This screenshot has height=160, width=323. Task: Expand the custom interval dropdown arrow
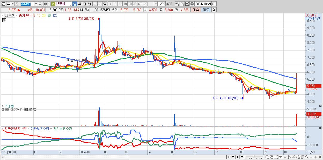(x=156, y=4)
